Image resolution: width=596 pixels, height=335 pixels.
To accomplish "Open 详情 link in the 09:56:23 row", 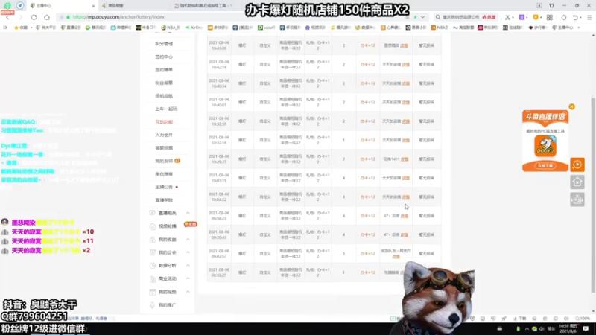I will (405, 216).
